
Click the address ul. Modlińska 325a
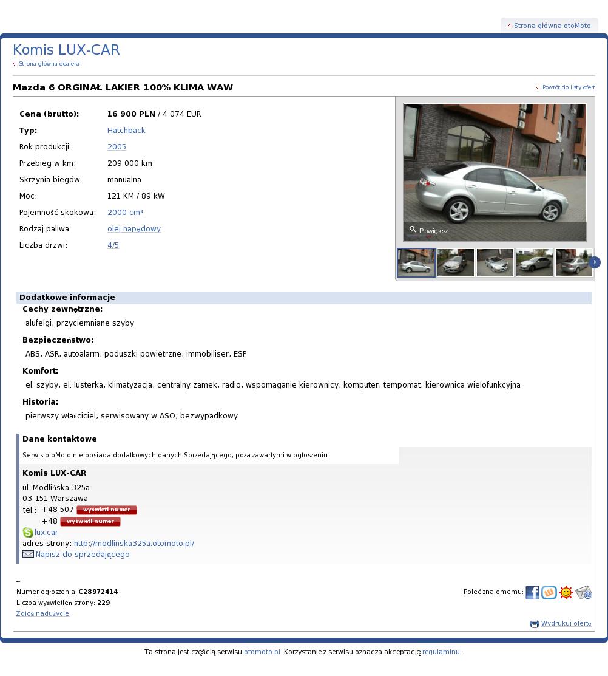click(x=56, y=488)
